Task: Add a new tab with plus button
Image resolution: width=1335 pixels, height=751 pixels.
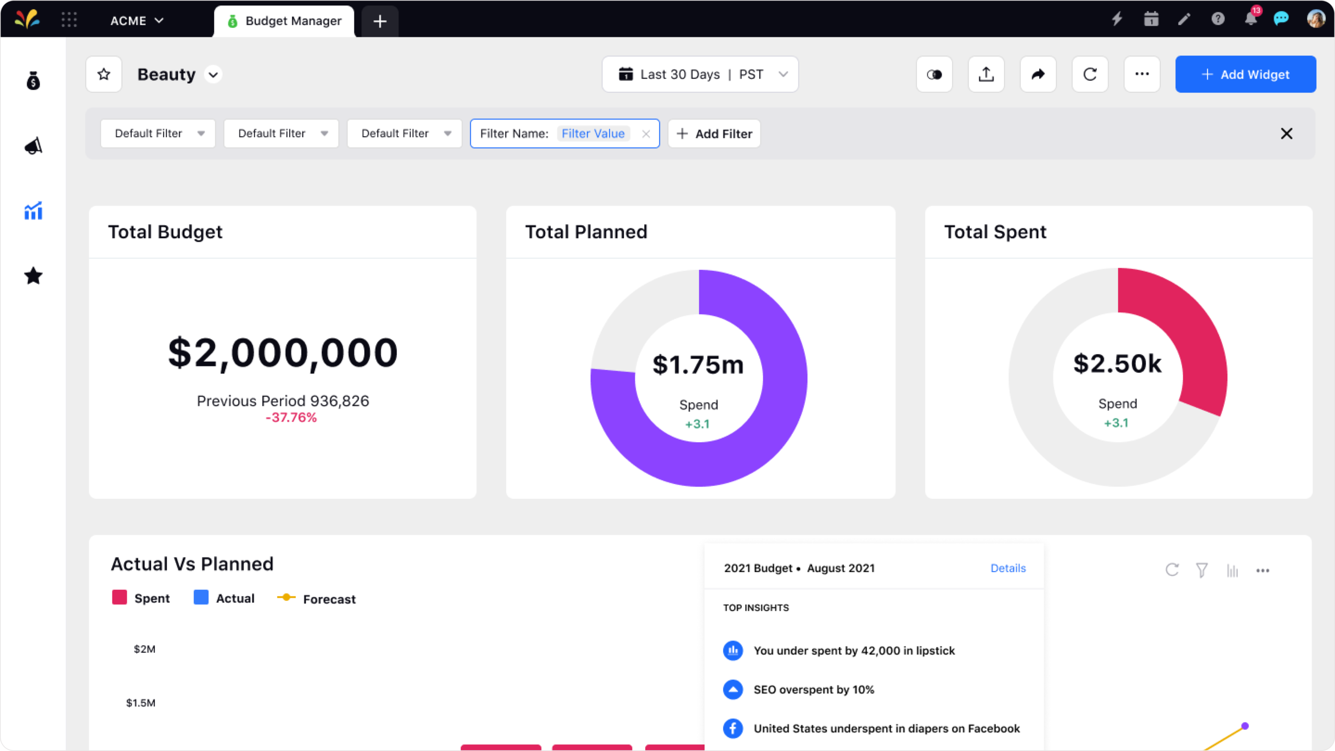Action: coord(380,21)
